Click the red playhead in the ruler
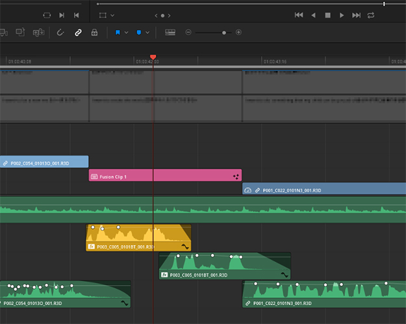Image resolution: width=406 pixels, height=324 pixels. pos(153,58)
